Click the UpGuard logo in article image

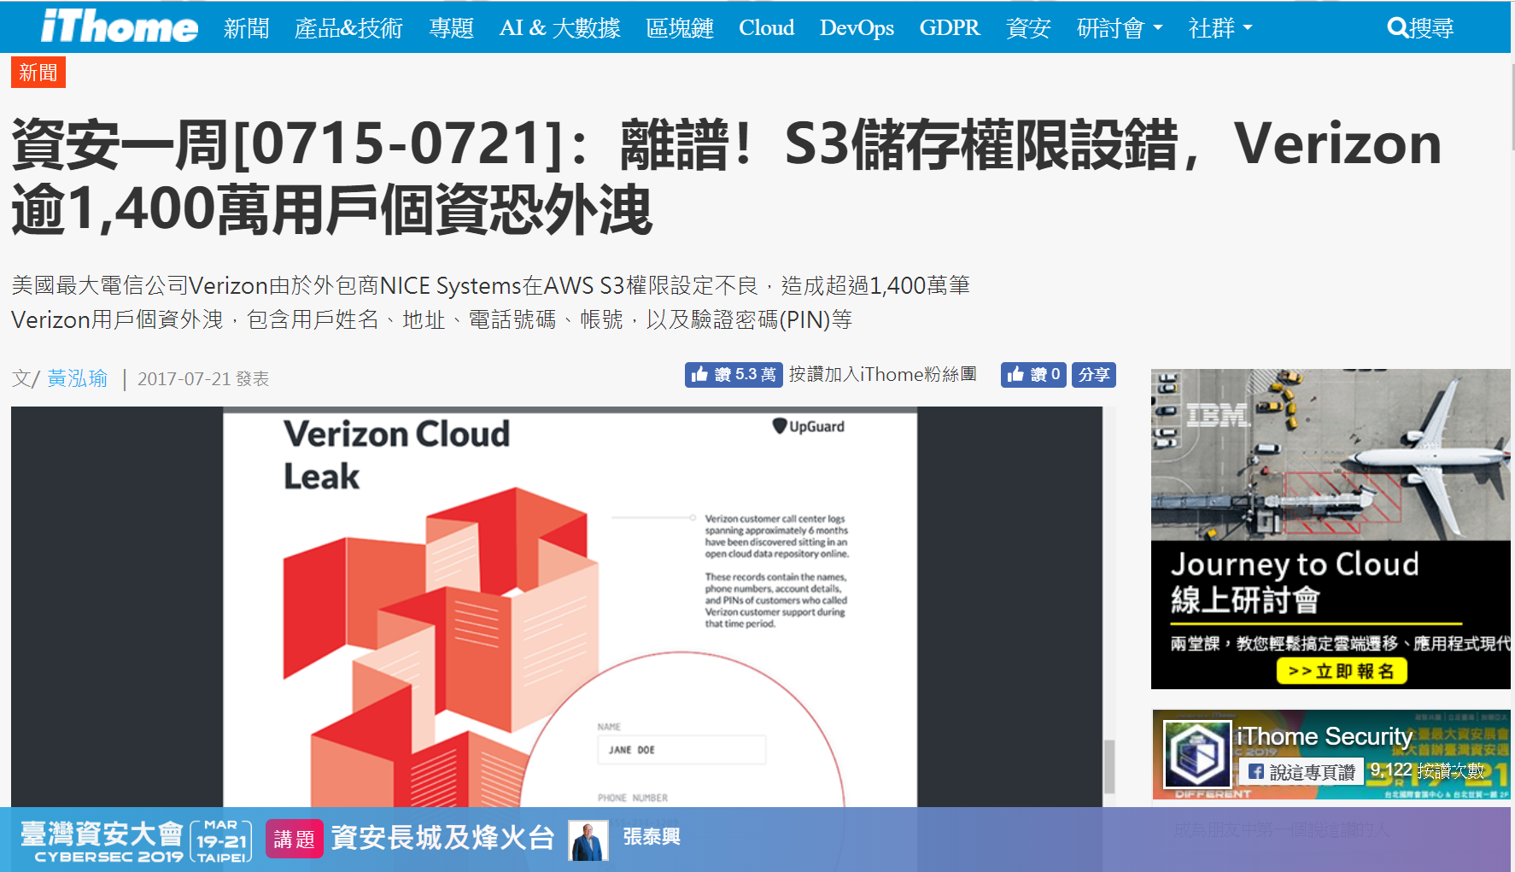[x=808, y=426]
